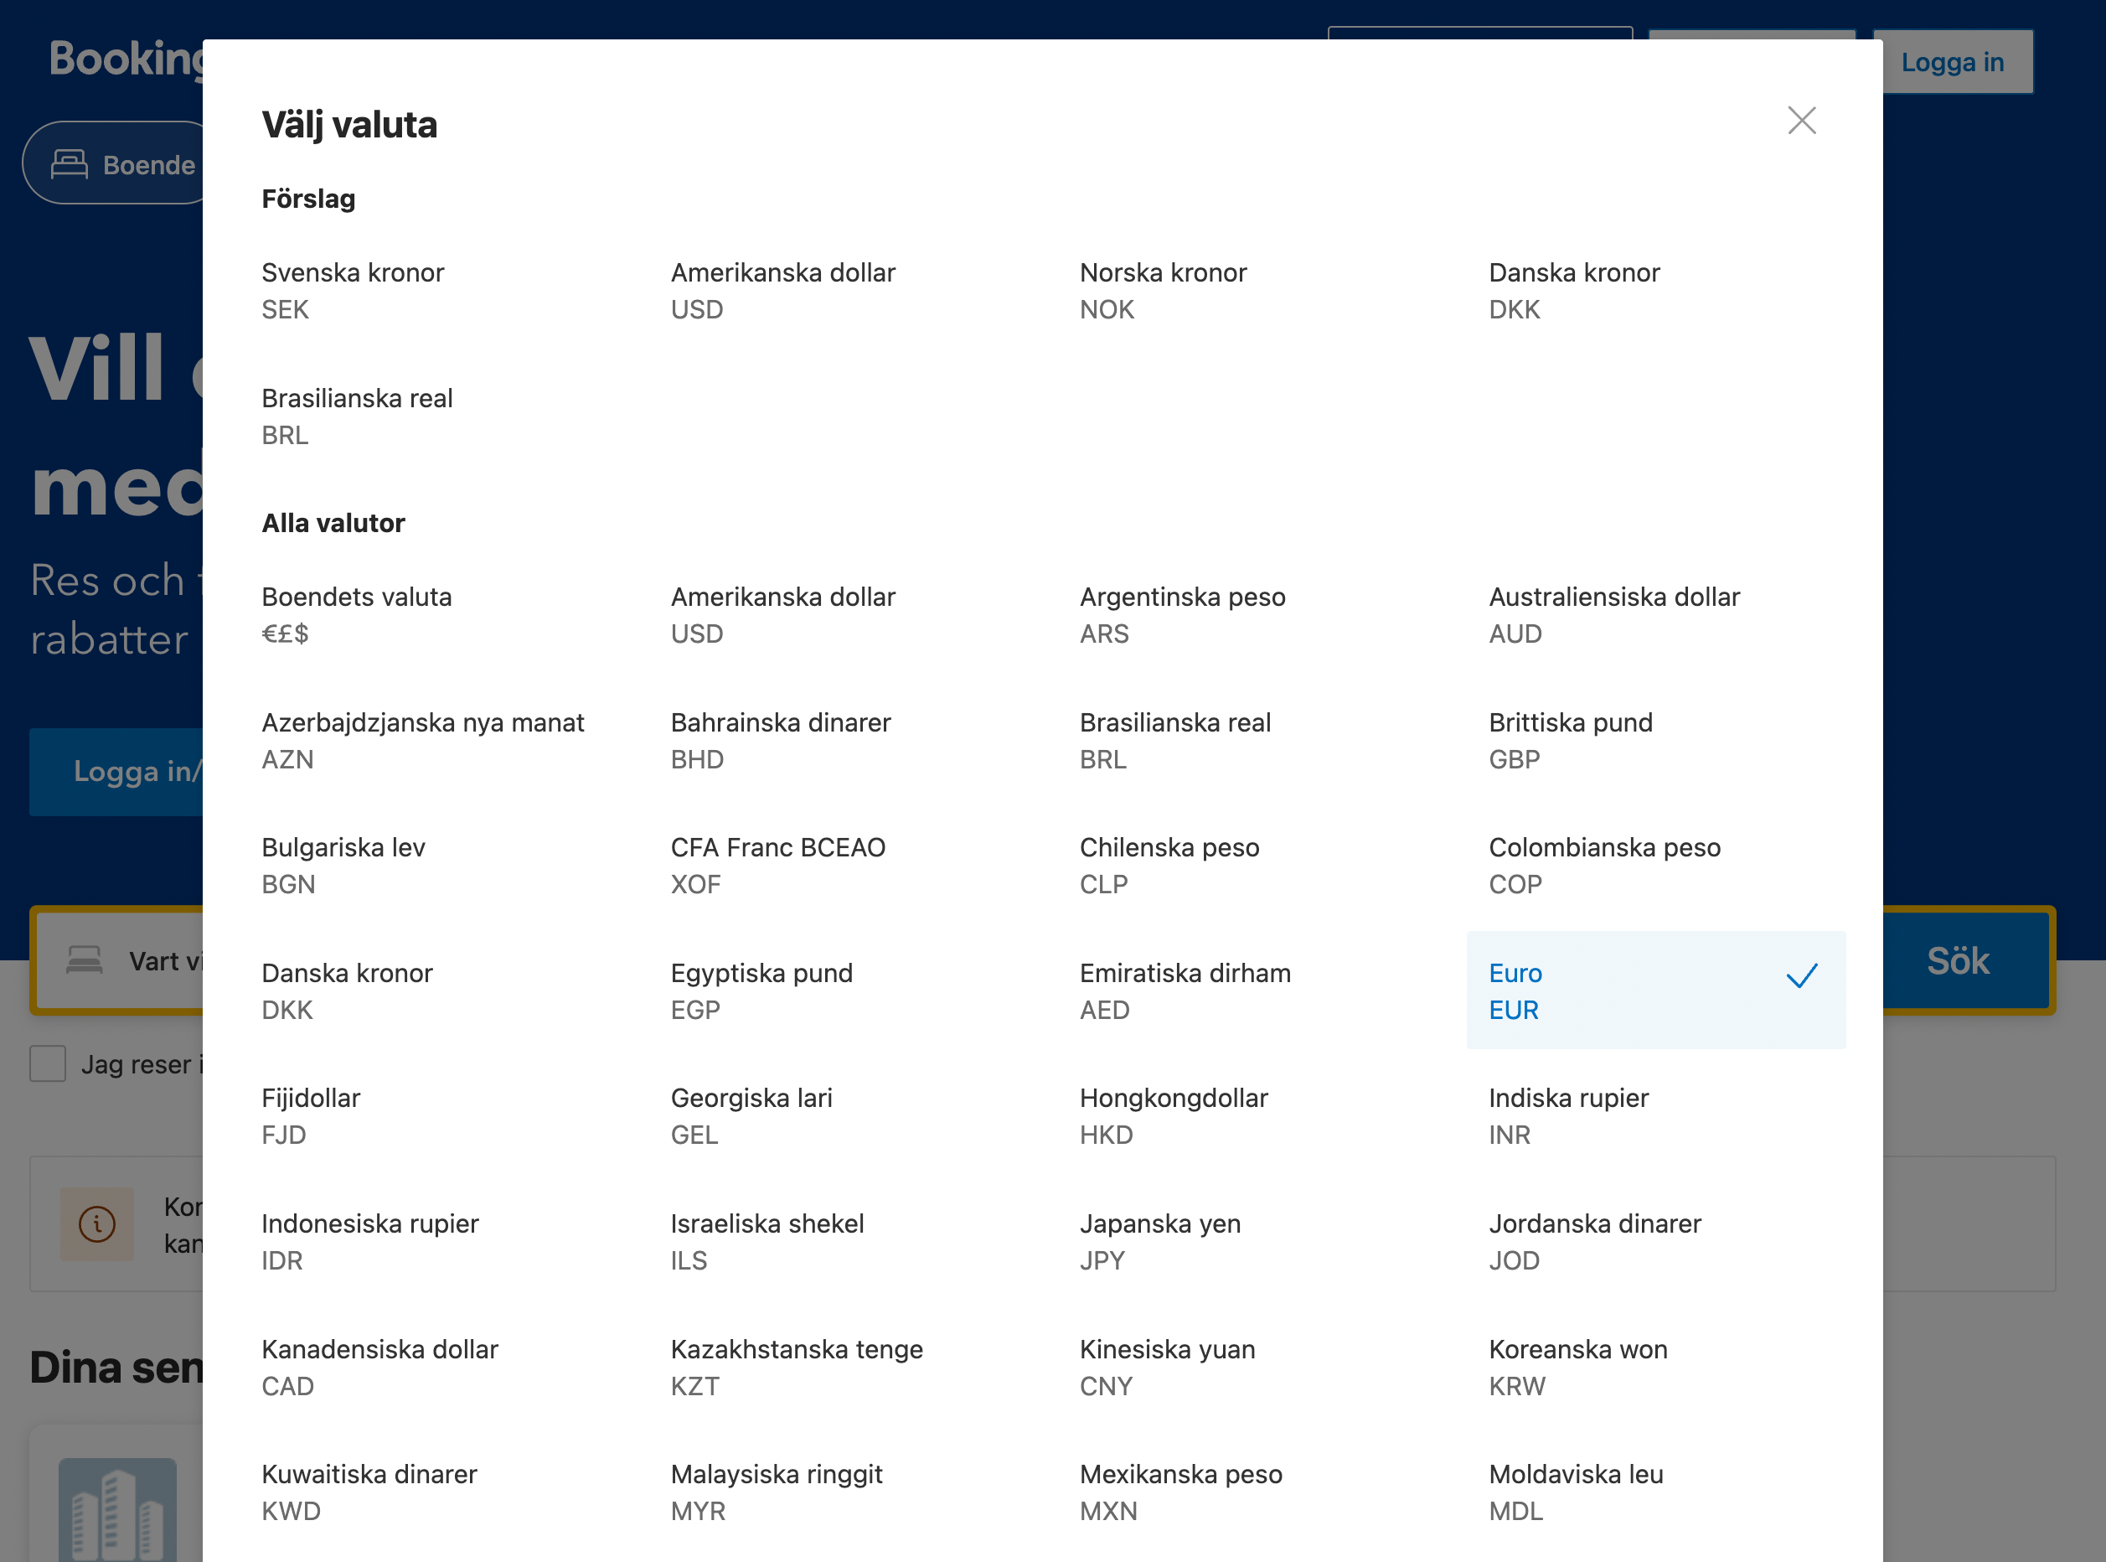This screenshot has height=1562, width=2106.
Task: Select Moldaviska leu MDL
Action: pos(1576,1492)
